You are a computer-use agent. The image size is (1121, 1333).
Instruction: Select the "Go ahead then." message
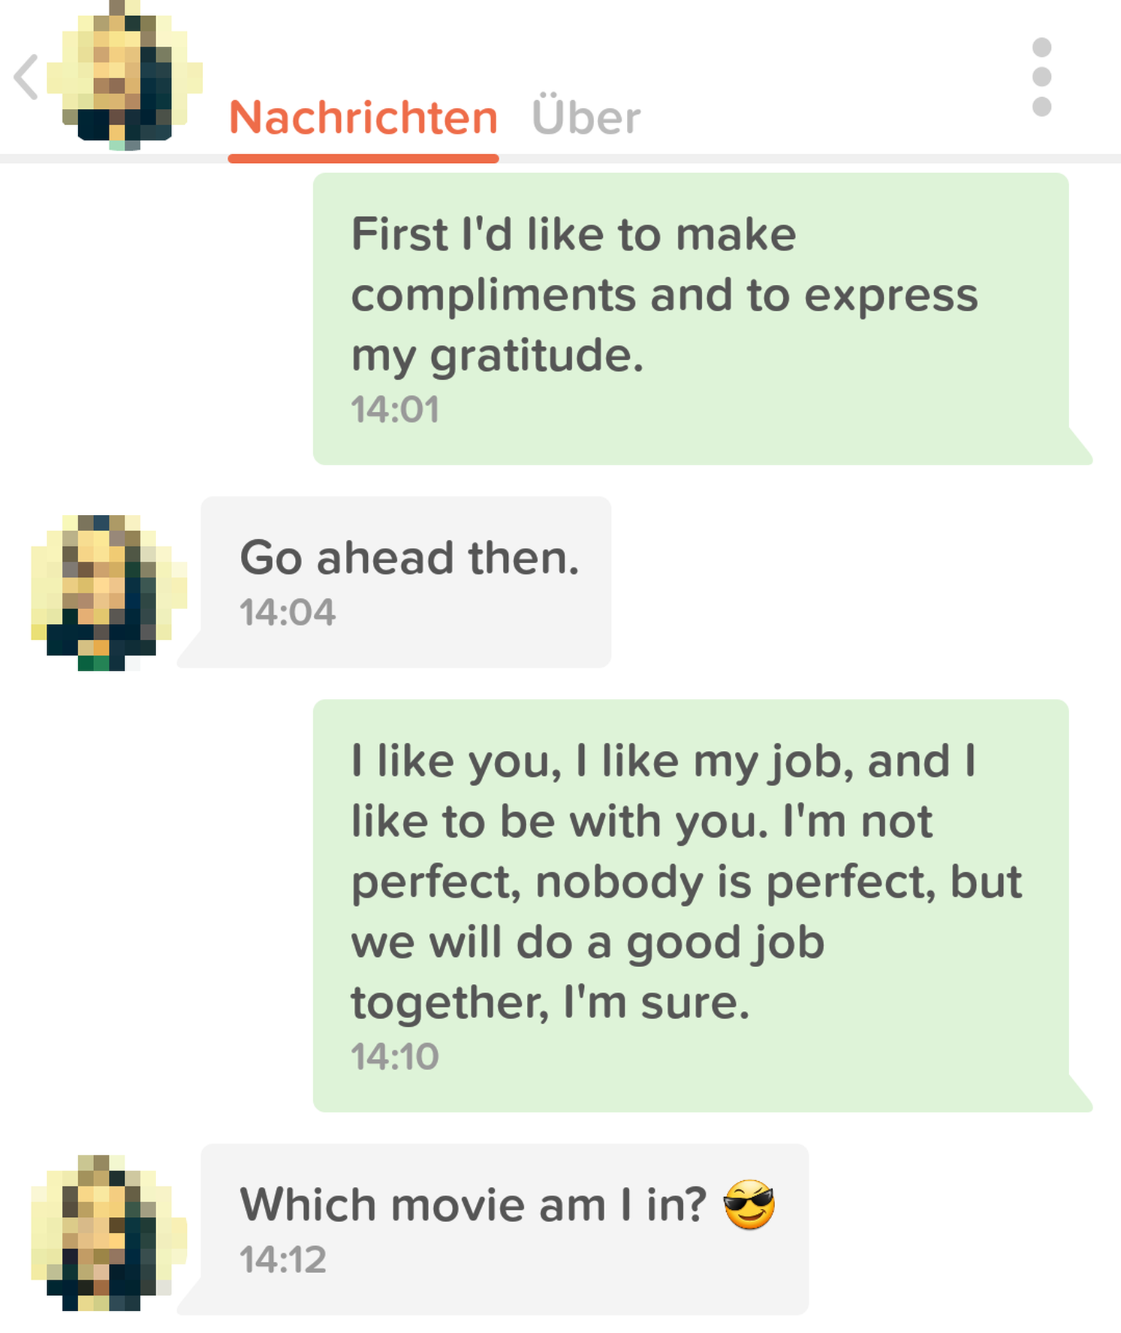[406, 581]
